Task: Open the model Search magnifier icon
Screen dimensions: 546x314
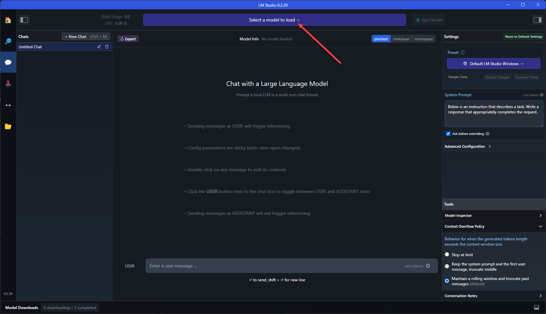Action: [8, 41]
